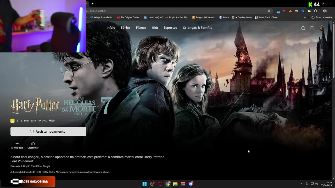Show hidden system tray icons
Screen dimensions: 335x188
coord(301,184)
